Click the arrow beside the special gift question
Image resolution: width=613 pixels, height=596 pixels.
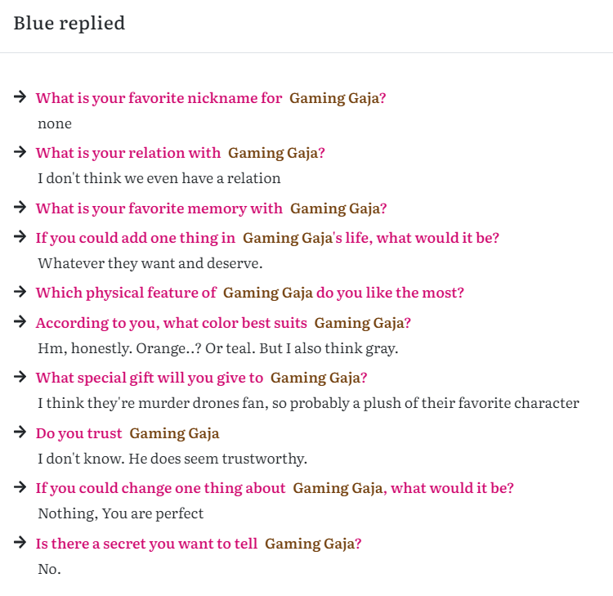[20, 377]
